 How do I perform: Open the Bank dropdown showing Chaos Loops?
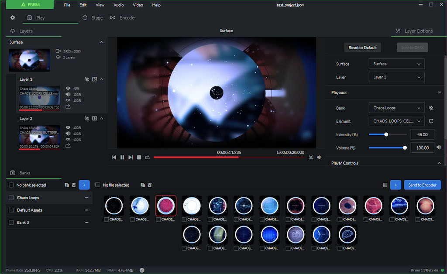point(396,108)
